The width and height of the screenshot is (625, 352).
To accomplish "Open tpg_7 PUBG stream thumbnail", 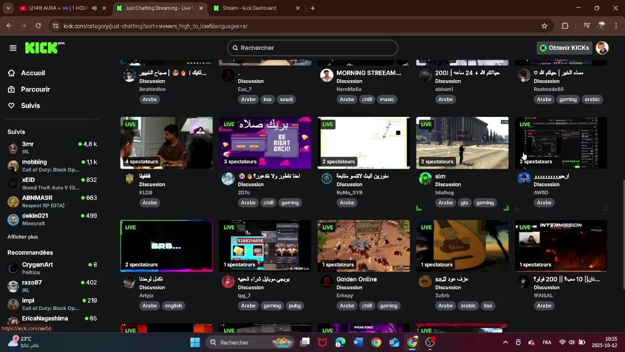I will [x=265, y=246].
